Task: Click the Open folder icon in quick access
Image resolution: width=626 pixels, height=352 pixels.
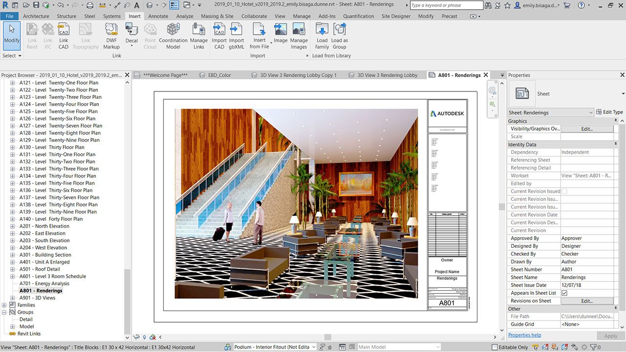Action: 26,5
